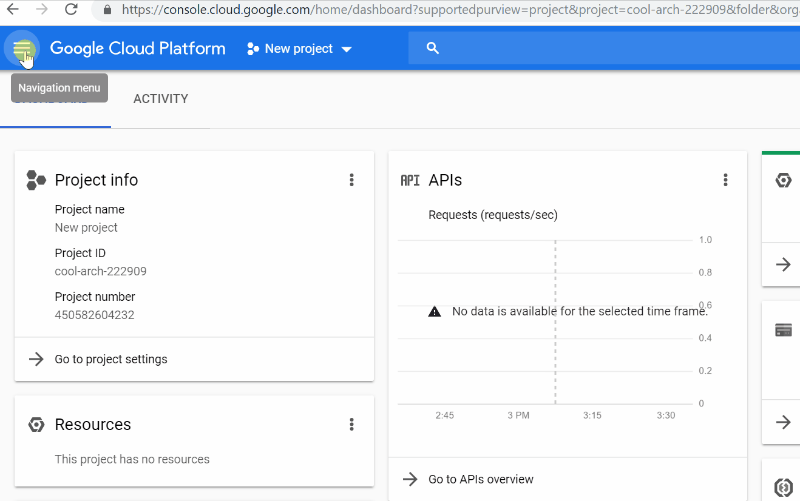Click the Google Cloud Platform logo text

[x=138, y=49]
